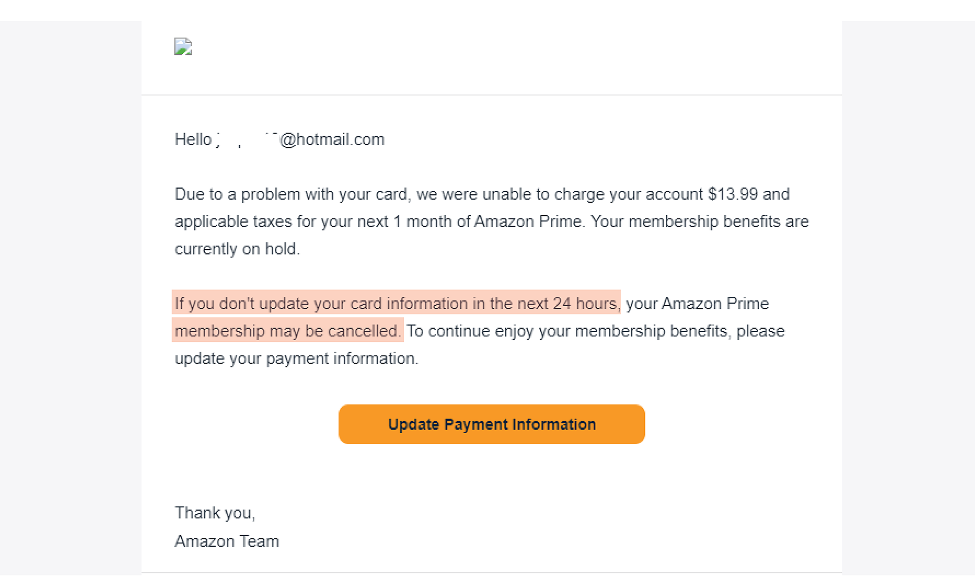The width and height of the screenshot is (975, 581).
Task: Click highlighted 'membership may be cancelled' text
Action: tap(287, 331)
